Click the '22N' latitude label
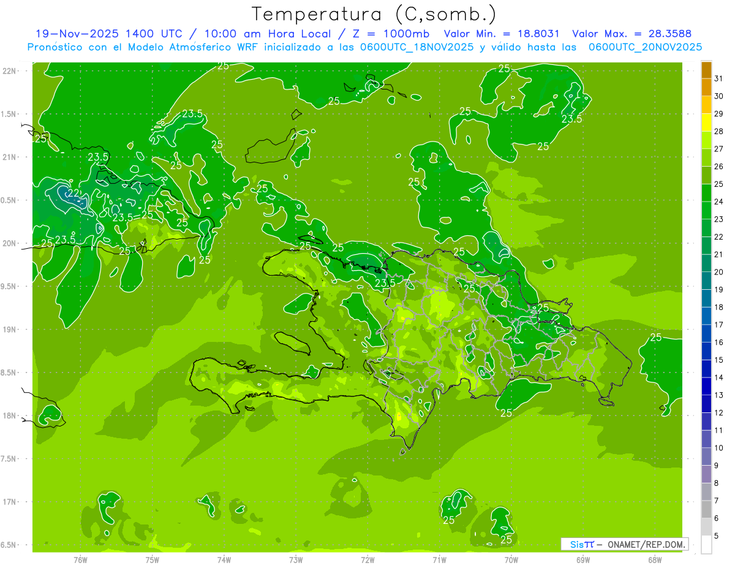The image size is (735, 568). click(x=10, y=71)
